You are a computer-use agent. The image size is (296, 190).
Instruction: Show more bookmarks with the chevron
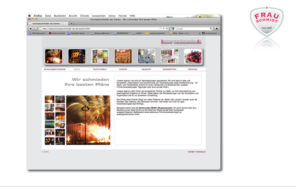pyautogui.click(x=200, y=33)
